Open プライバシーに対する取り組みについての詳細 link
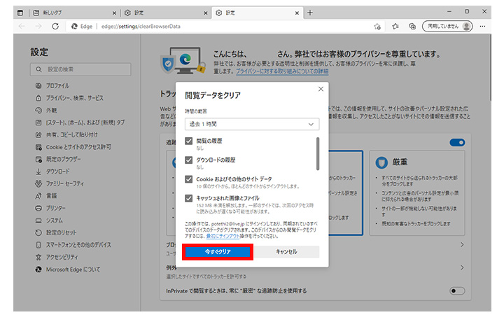 (282, 71)
